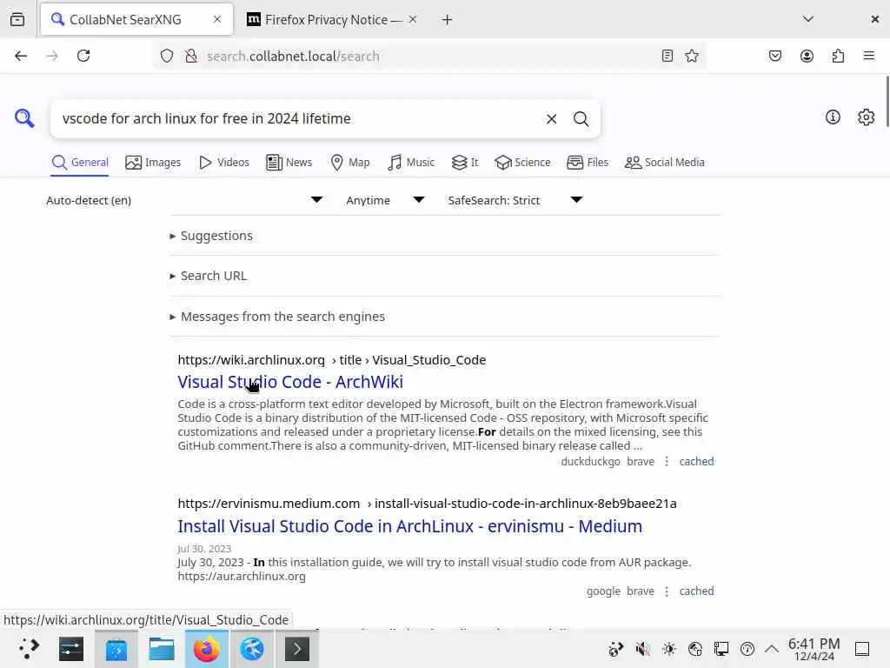Viewport: 890px width, 668px height.
Task: Select the Files search category
Action: pyautogui.click(x=588, y=163)
